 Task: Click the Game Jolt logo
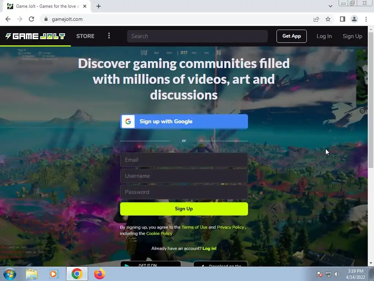click(35, 36)
